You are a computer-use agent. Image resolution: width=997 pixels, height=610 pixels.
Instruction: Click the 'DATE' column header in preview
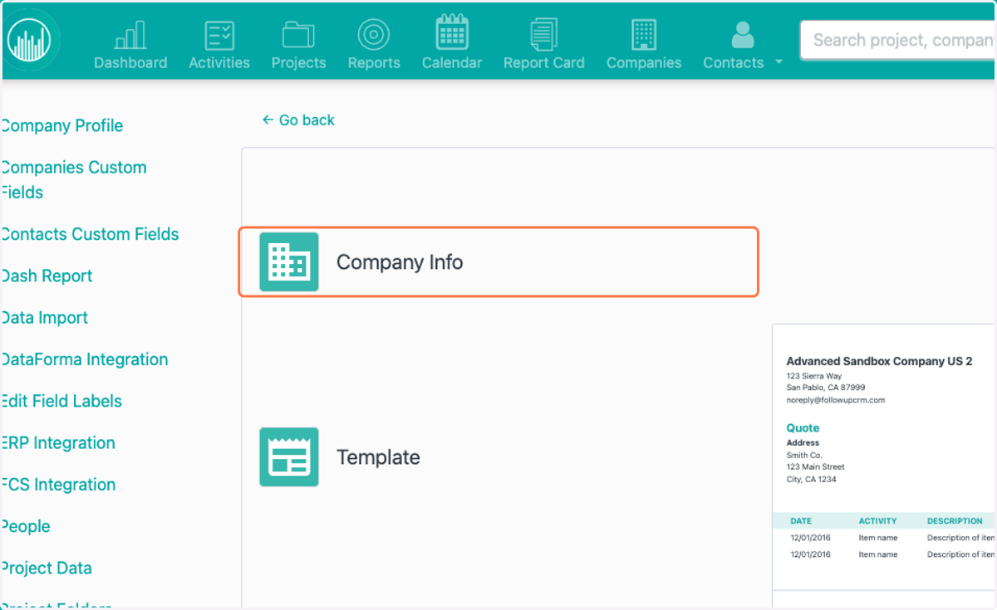tap(801, 521)
